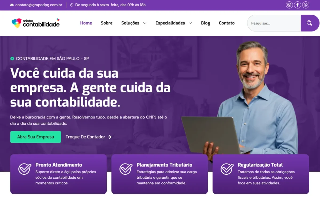320x213 pixels.
Task: Click the arrow next to Troque De Contador
Action: (x=110, y=137)
